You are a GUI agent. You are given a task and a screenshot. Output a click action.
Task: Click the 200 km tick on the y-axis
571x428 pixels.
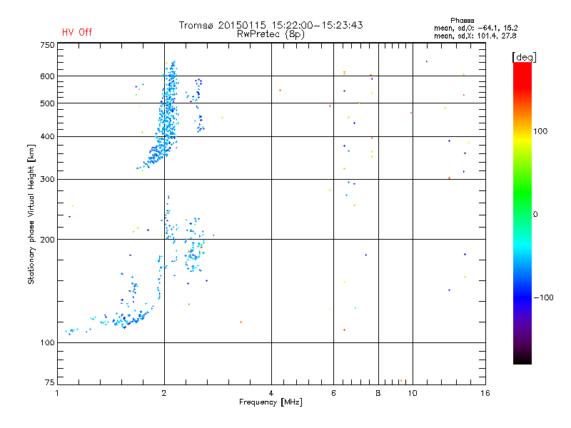[48, 240]
